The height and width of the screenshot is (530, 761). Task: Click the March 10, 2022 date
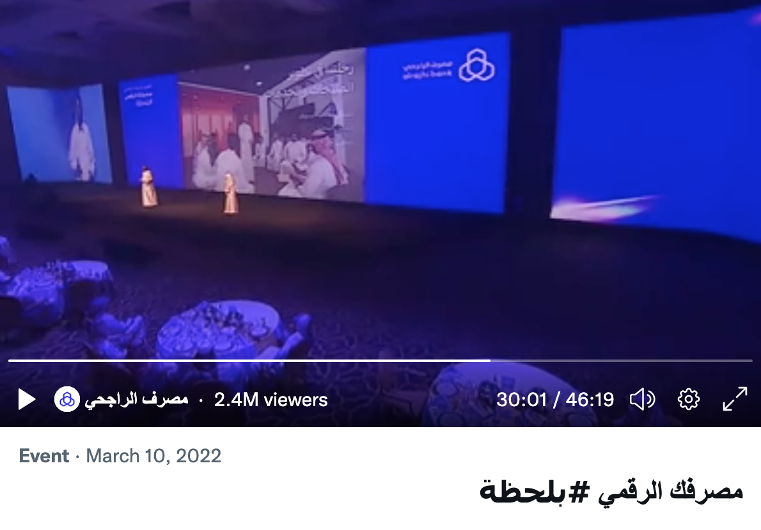(x=153, y=456)
